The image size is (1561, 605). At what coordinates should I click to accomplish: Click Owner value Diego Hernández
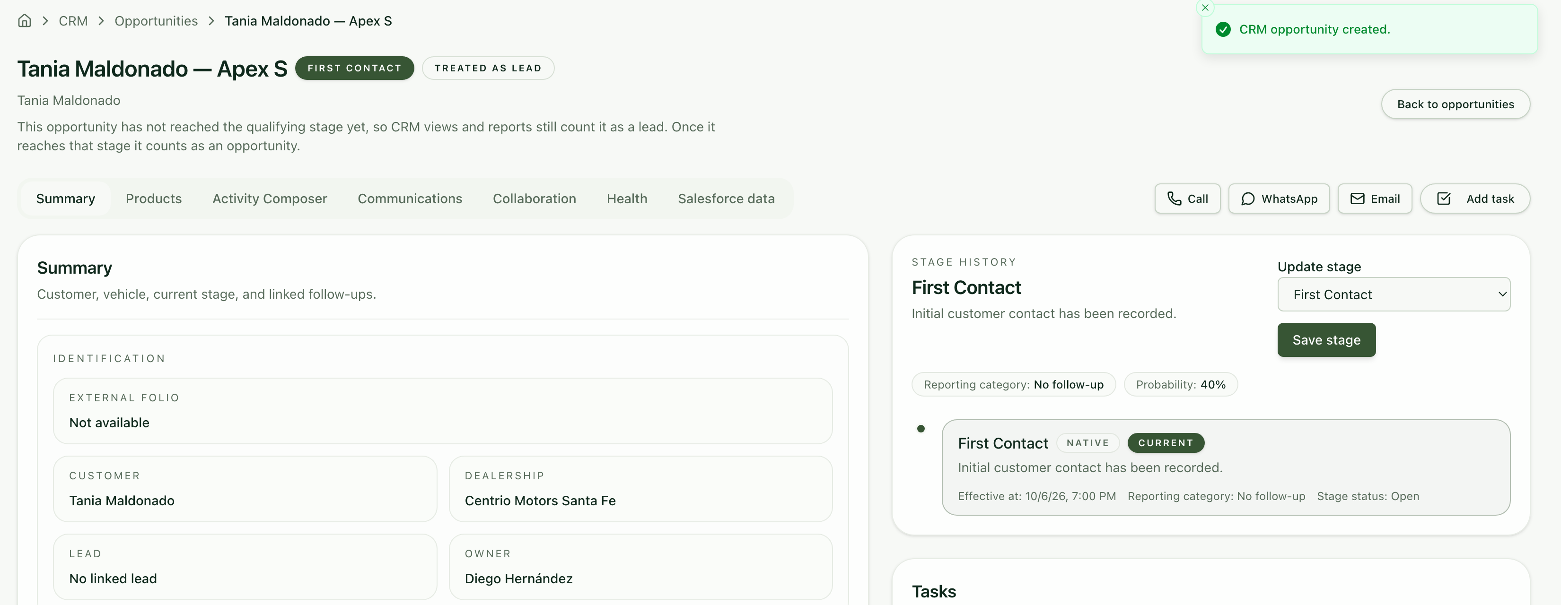pos(518,579)
